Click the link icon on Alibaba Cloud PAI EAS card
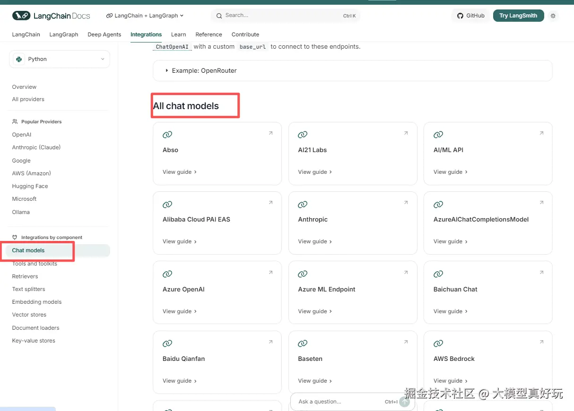This screenshot has width=574, height=411. point(167,205)
